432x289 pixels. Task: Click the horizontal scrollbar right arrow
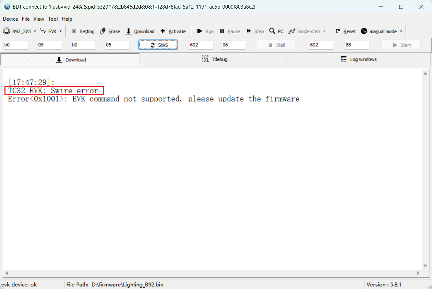418,273
